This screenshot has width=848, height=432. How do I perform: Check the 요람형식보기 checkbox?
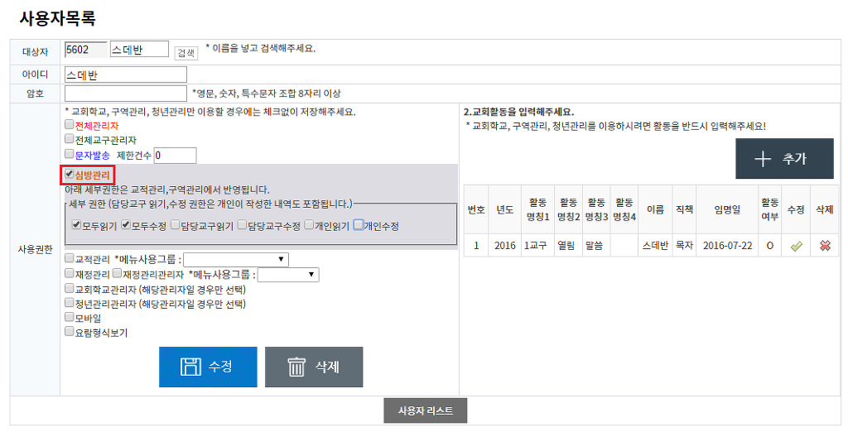click(x=70, y=331)
